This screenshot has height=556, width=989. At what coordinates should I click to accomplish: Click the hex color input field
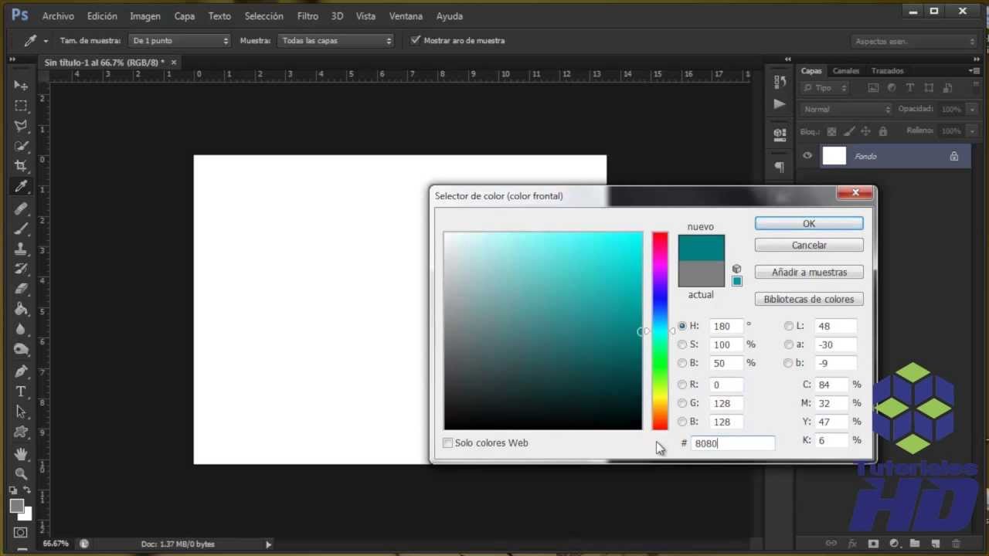[732, 443]
